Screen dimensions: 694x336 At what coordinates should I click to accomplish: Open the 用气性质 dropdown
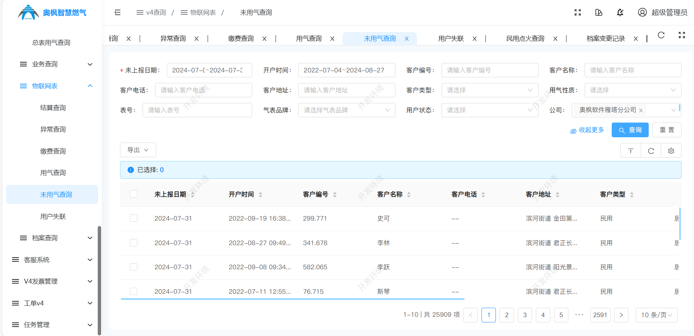click(633, 90)
